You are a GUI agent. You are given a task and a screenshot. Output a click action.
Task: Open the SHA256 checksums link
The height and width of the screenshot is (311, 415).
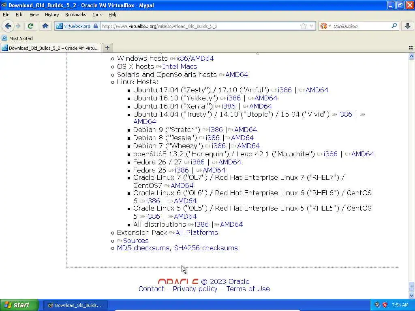(206, 248)
